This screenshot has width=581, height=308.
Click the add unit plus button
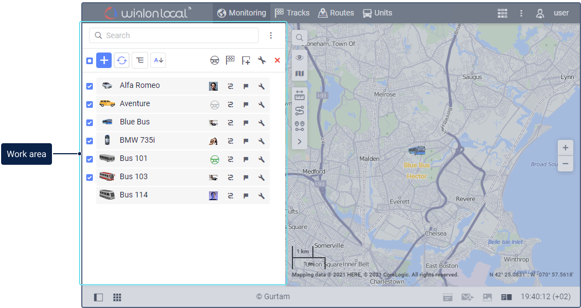tap(104, 60)
